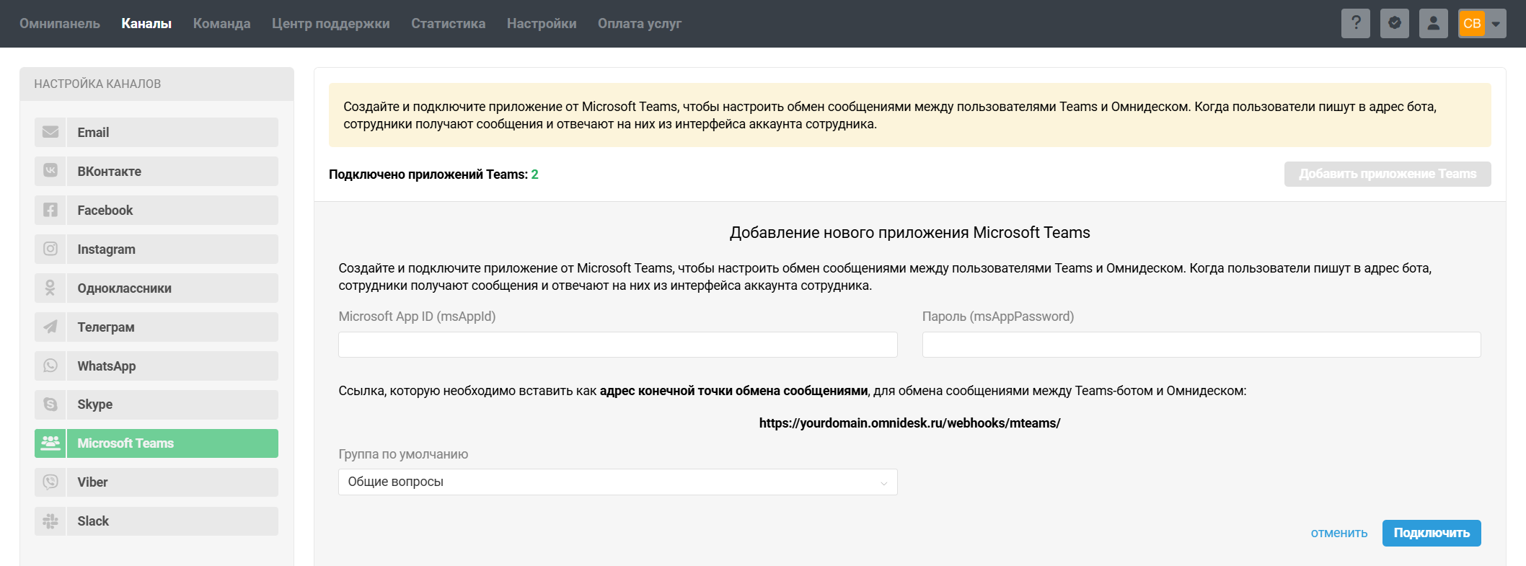The width and height of the screenshot is (1526, 566).
Task: Select the Телеграм channel
Action: click(x=156, y=327)
